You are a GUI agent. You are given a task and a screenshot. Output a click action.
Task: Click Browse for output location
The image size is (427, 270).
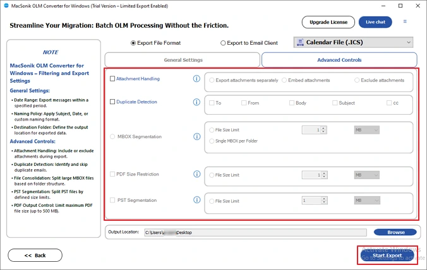click(395, 232)
